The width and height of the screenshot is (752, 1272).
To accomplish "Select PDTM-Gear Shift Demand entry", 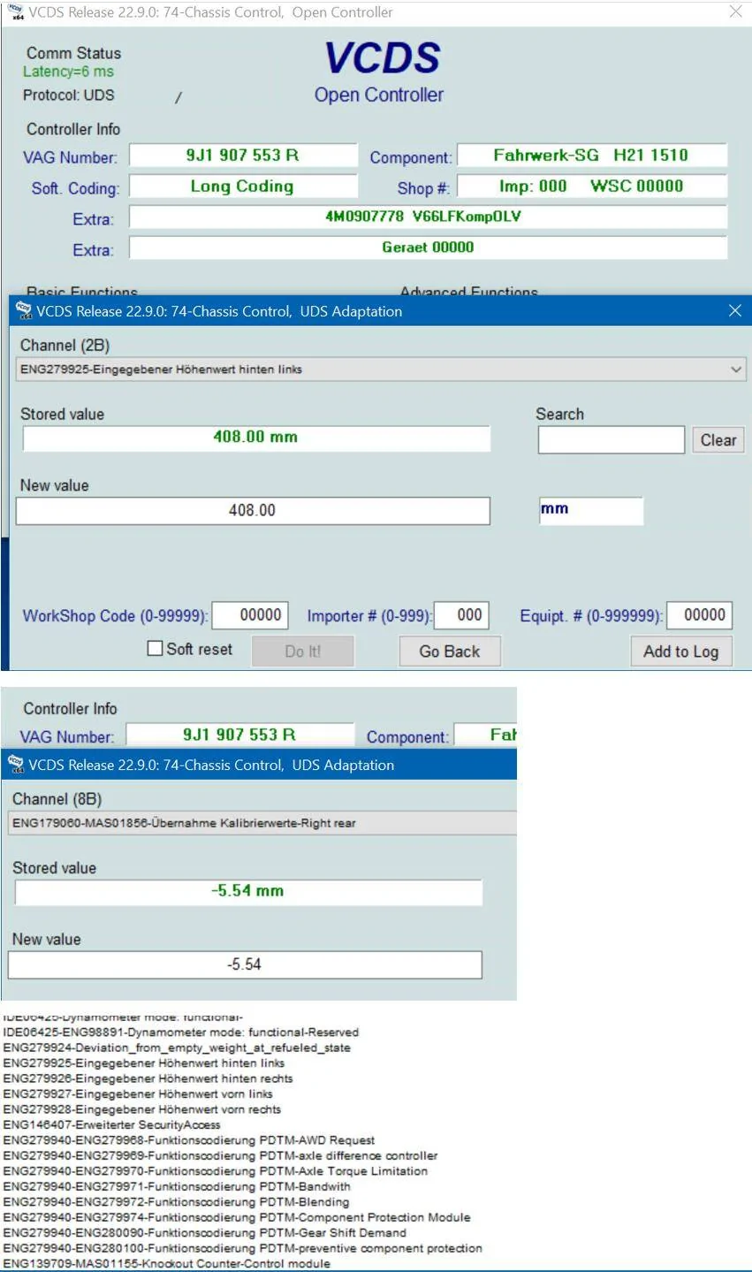I will pyautogui.click(x=205, y=1233).
